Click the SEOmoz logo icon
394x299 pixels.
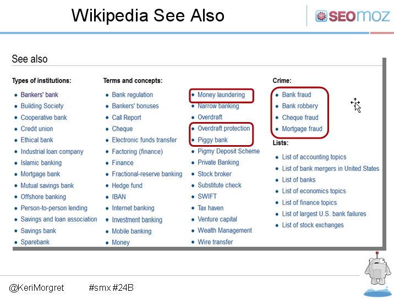[321, 16]
